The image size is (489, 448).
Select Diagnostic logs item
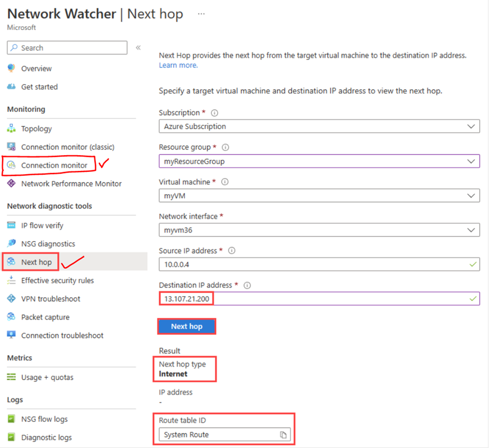47,437
